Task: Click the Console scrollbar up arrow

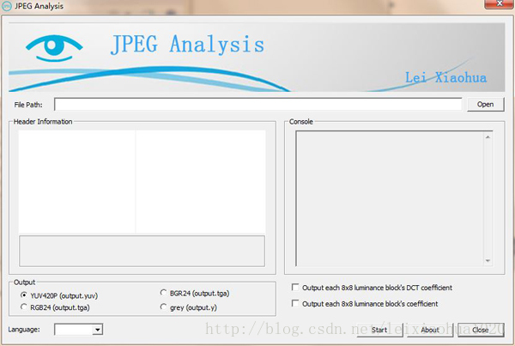Action: (488, 137)
